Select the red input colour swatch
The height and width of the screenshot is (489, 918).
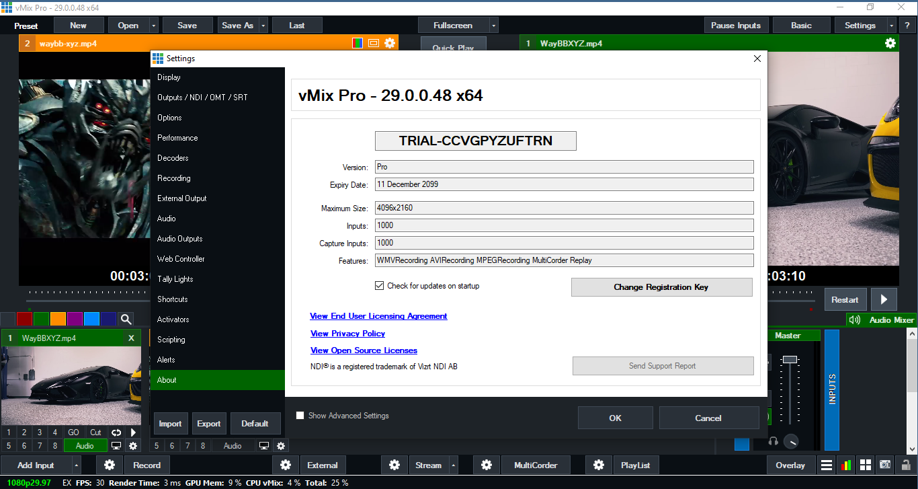[x=24, y=319]
